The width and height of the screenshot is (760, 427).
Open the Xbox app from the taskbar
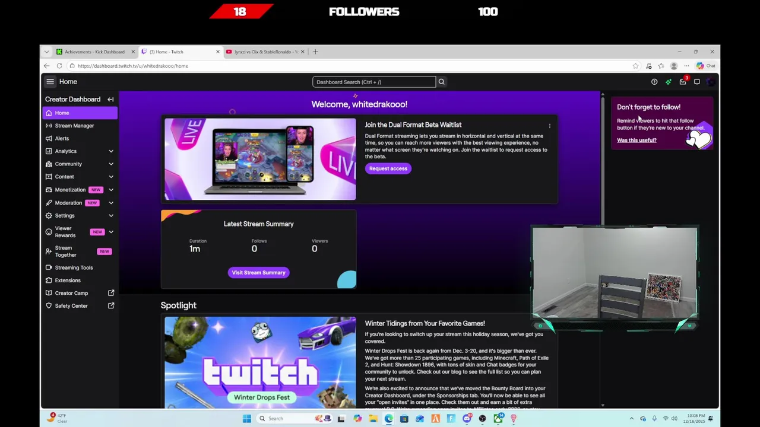(498, 419)
